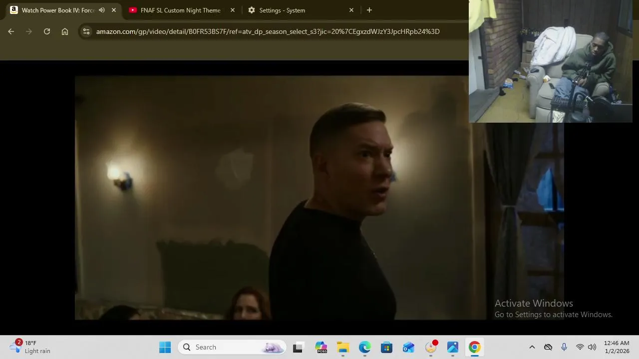Click the taskbar Search box

[232, 347]
